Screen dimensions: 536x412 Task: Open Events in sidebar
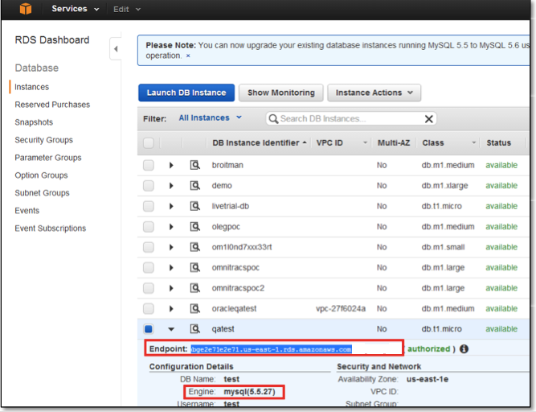27,211
